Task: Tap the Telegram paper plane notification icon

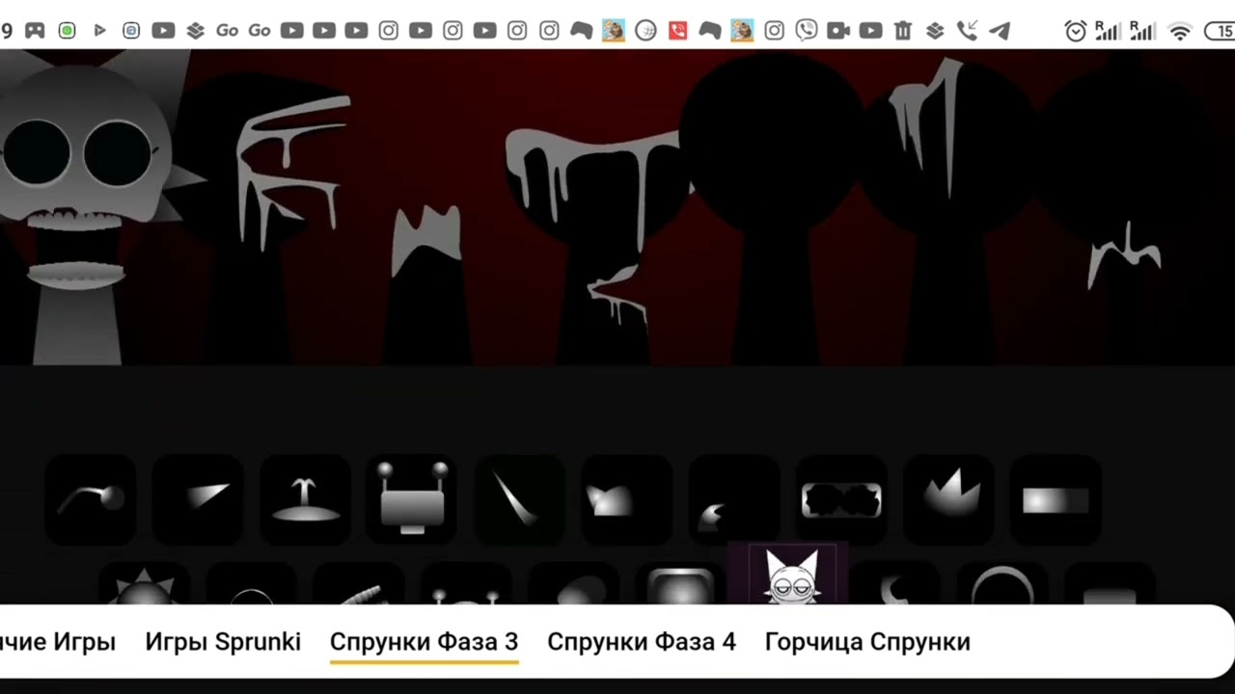Action: 1000,31
